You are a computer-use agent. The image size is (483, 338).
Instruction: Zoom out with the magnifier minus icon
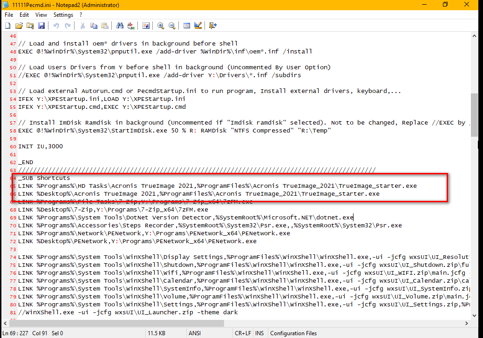[172, 26]
